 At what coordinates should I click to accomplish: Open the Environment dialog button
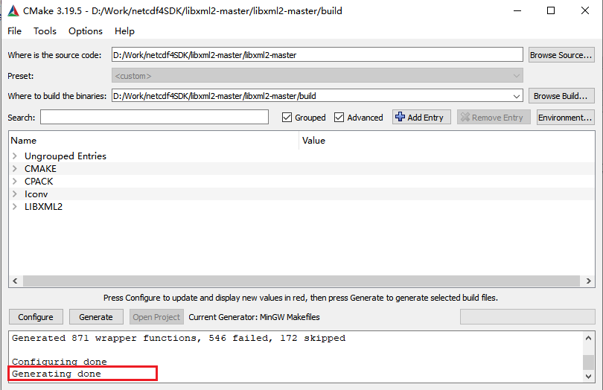[x=565, y=118]
